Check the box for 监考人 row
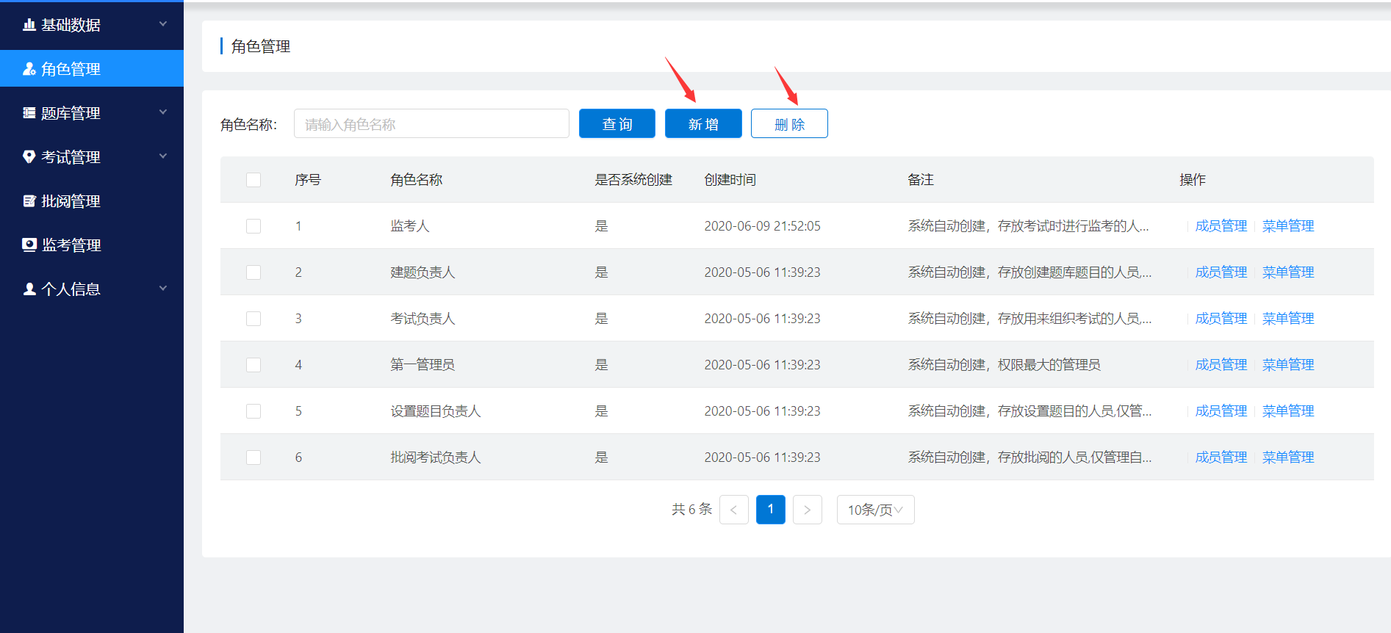 [254, 226]
